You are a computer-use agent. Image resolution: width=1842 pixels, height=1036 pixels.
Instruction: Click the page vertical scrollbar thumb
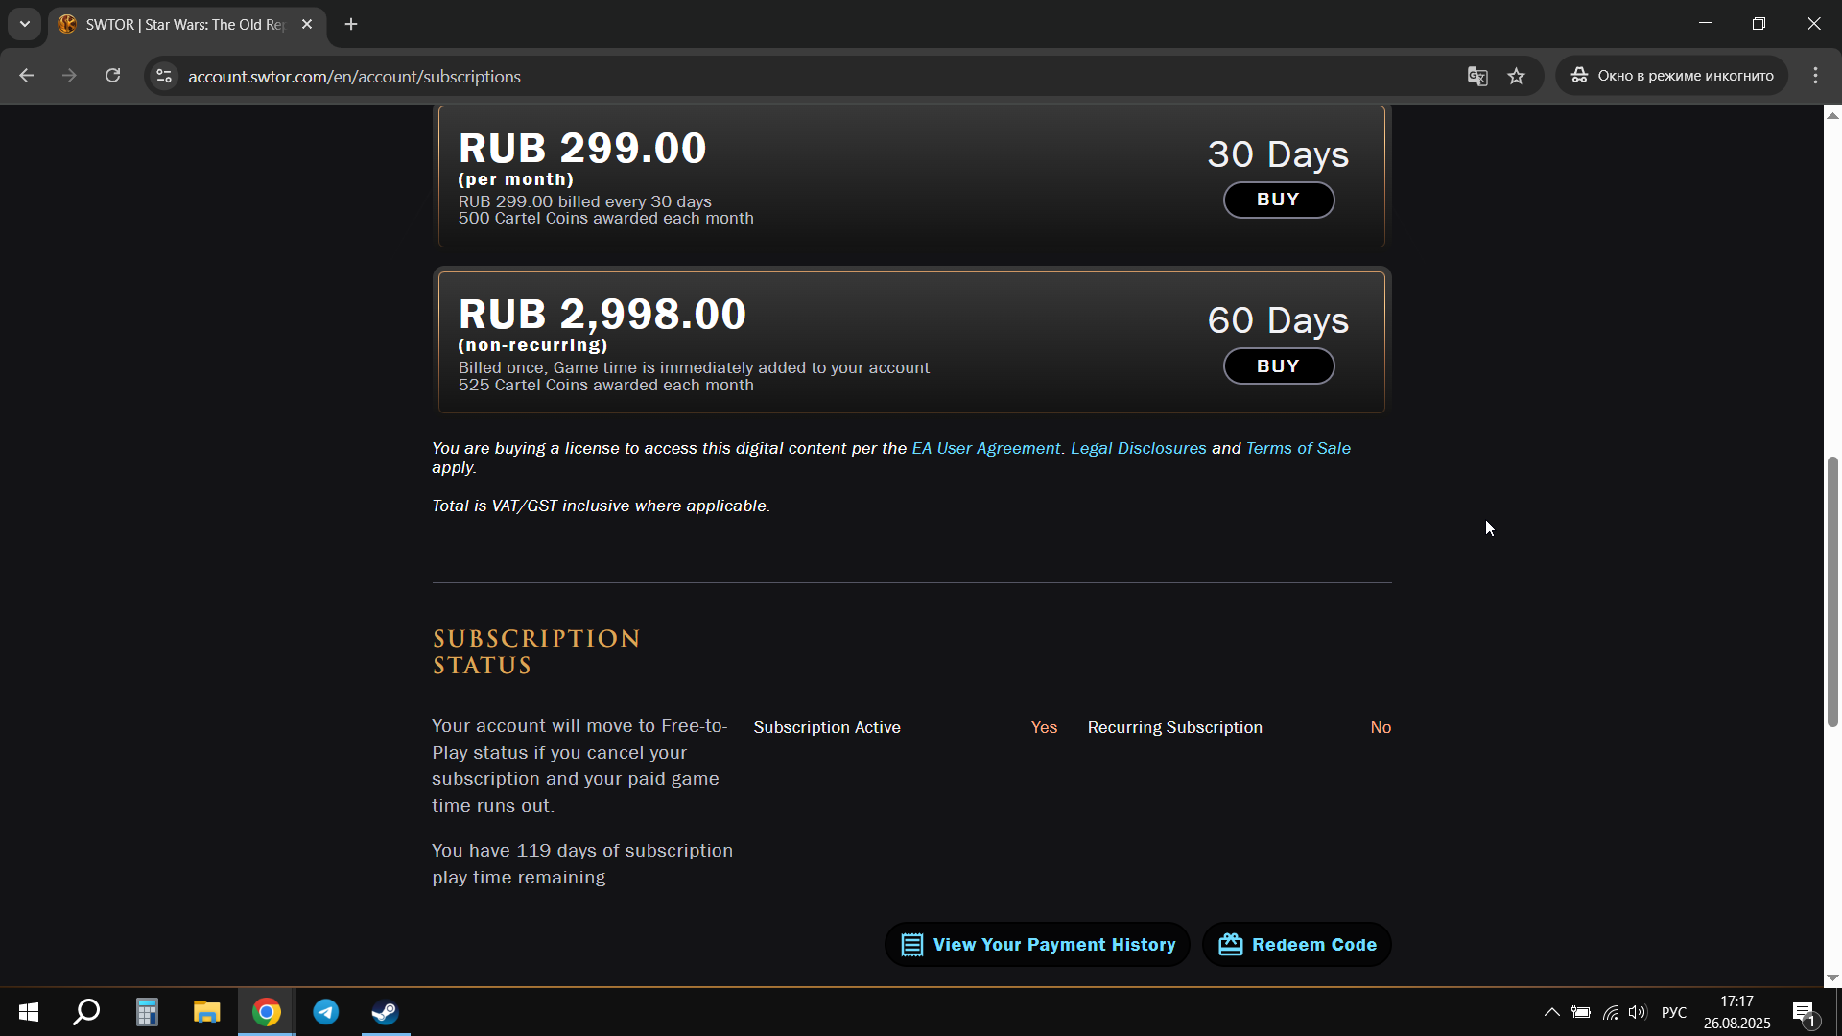coord(1832,592)
